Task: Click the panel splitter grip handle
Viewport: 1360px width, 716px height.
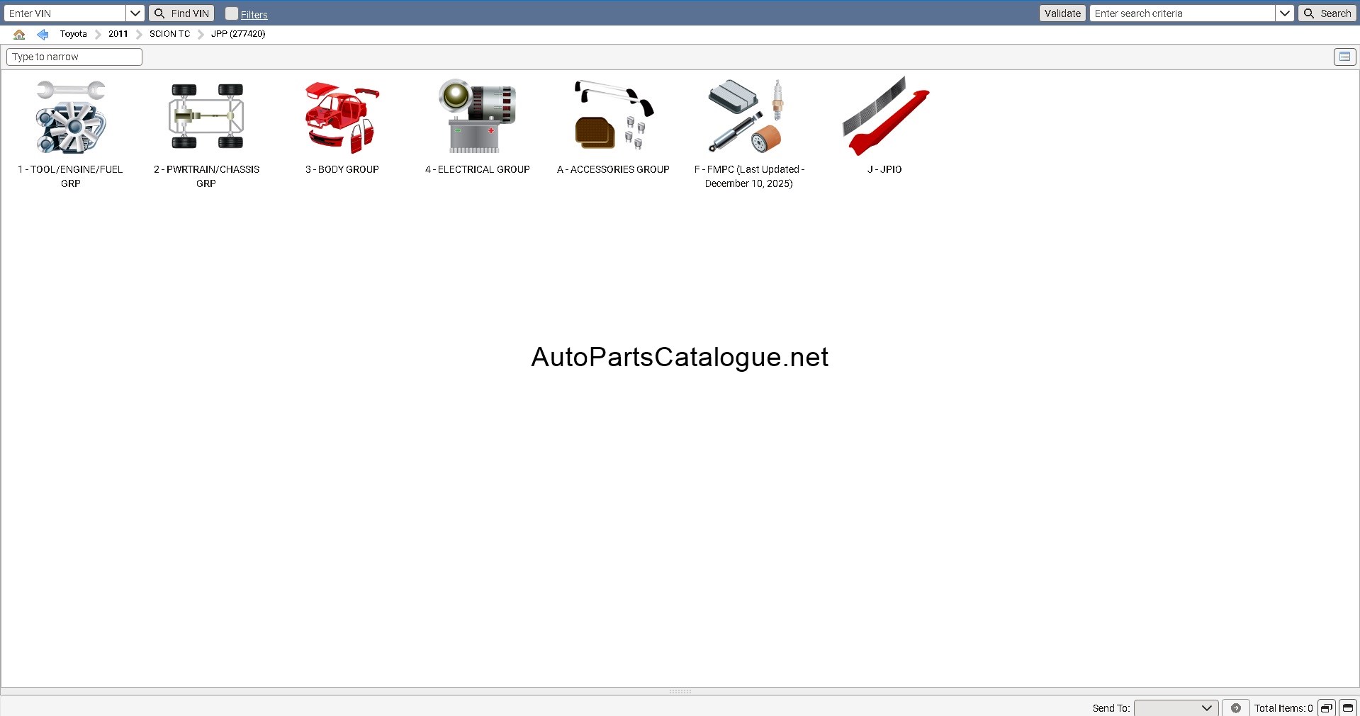Action: click(680, 691)
